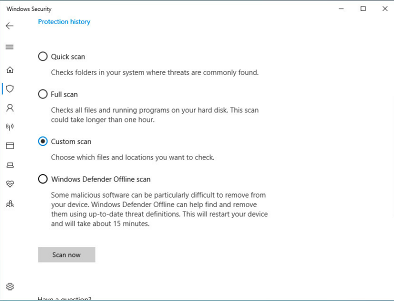Open Firewall & network protection icon
Viewport: 394px width, 301px height.
coord(10,127)
